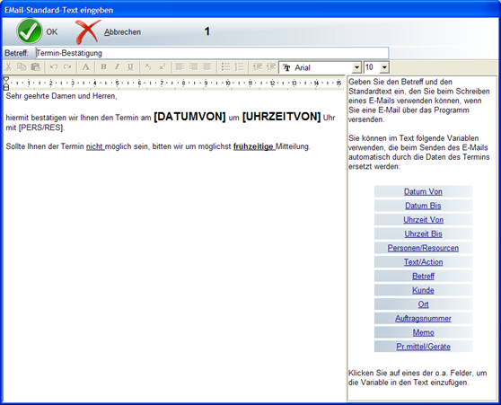Viewport: 501px width, 405px height.
Task: Toggle underline formatting
Action: [x=130, y=67]
